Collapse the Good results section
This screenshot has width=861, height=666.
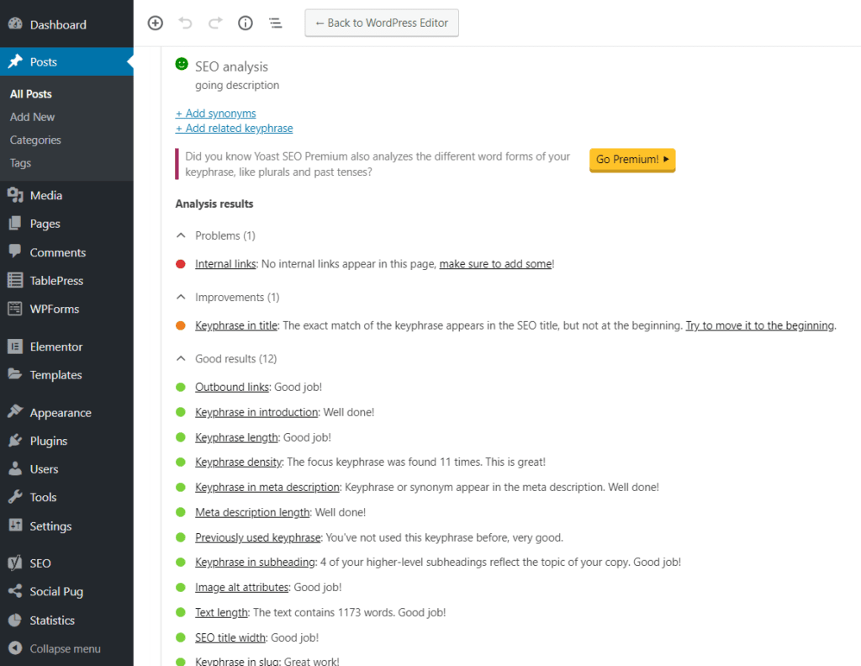click(180, 358)
